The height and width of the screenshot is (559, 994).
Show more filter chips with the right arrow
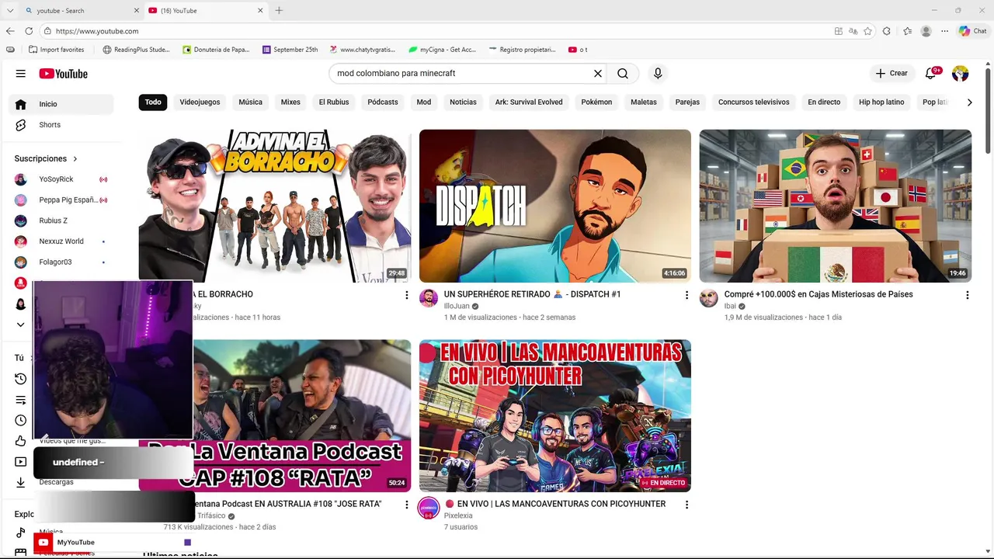[969, 102]
